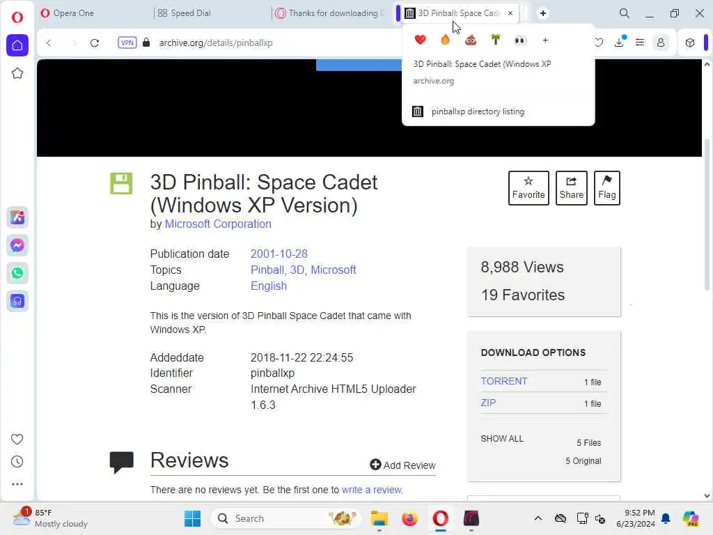Search open tabs with magnifier icon
The image size is (713, 535).
625,13
